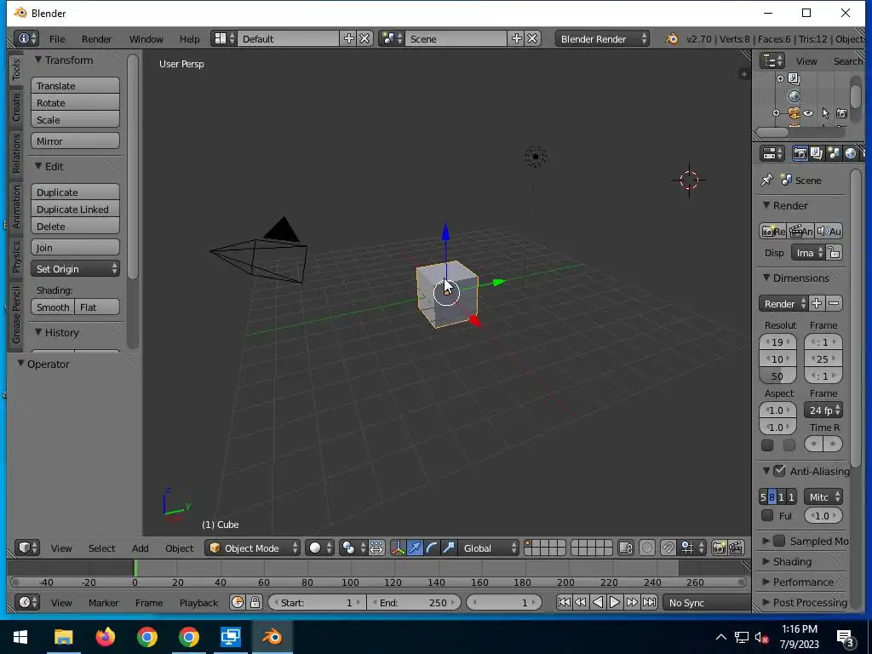Click the lock-to-scene layers icon

coord(626,548)
